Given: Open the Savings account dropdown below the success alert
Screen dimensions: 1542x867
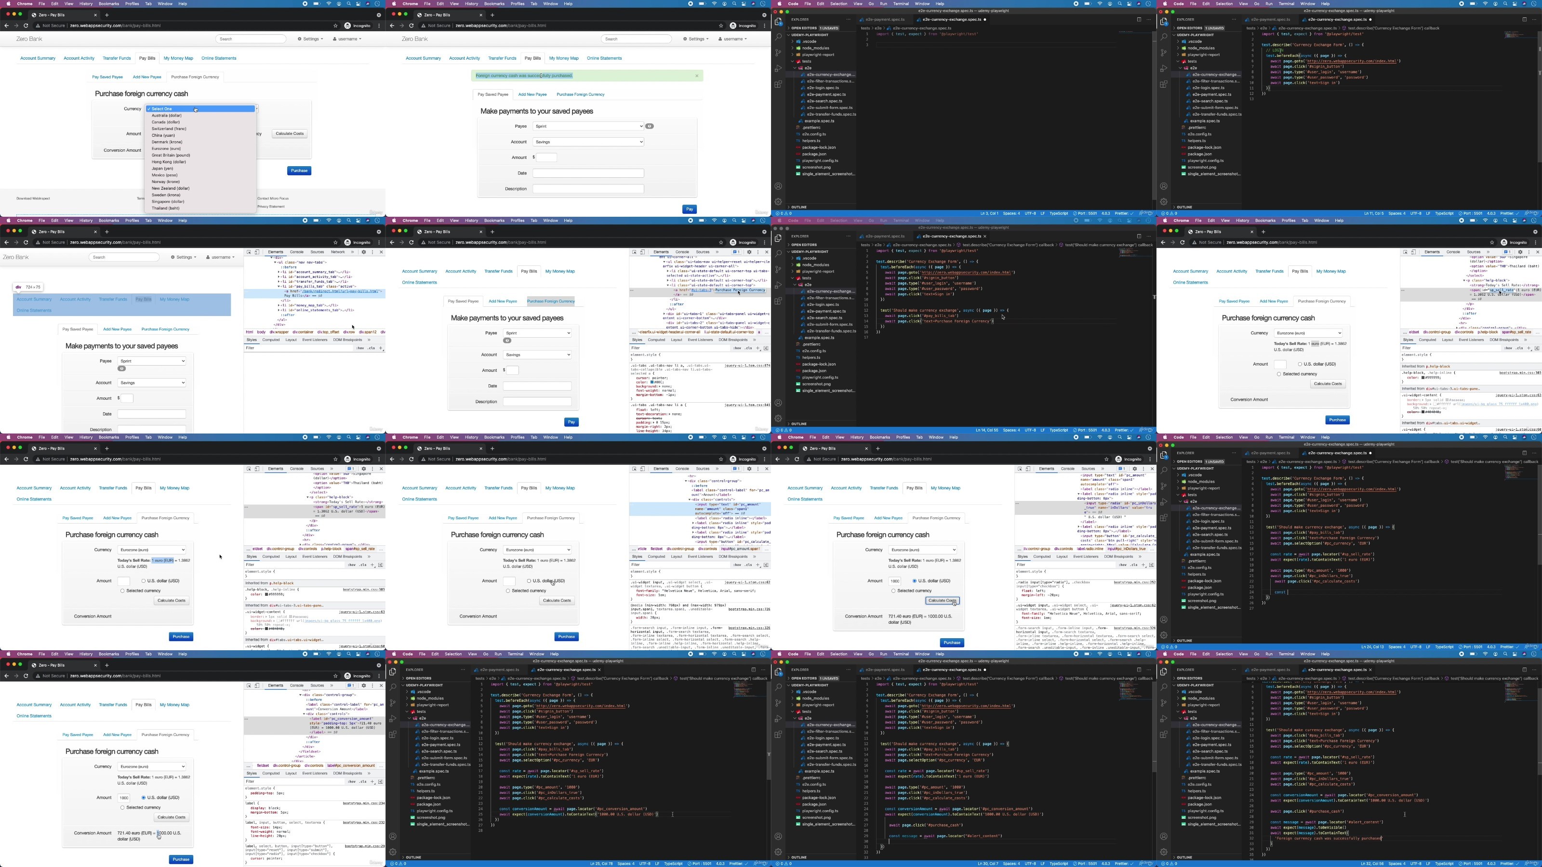Looking at the screenshot, I should [x=588, y=142].
